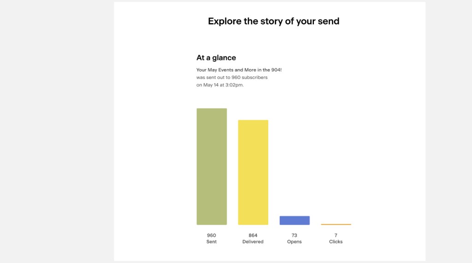Select the "Delivered" axis label
The height and width of the screenshot is (263, 472).
coord(253,242)
